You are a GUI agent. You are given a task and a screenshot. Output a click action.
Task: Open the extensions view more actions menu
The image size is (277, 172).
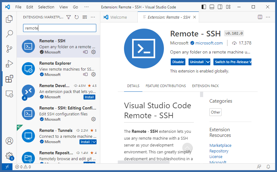coord(93,17)
